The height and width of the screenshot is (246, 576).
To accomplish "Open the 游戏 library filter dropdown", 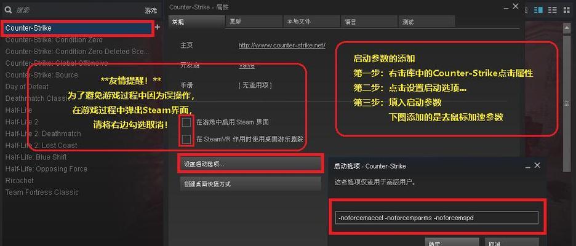I will pyautogui.click(x=151, y=10).
